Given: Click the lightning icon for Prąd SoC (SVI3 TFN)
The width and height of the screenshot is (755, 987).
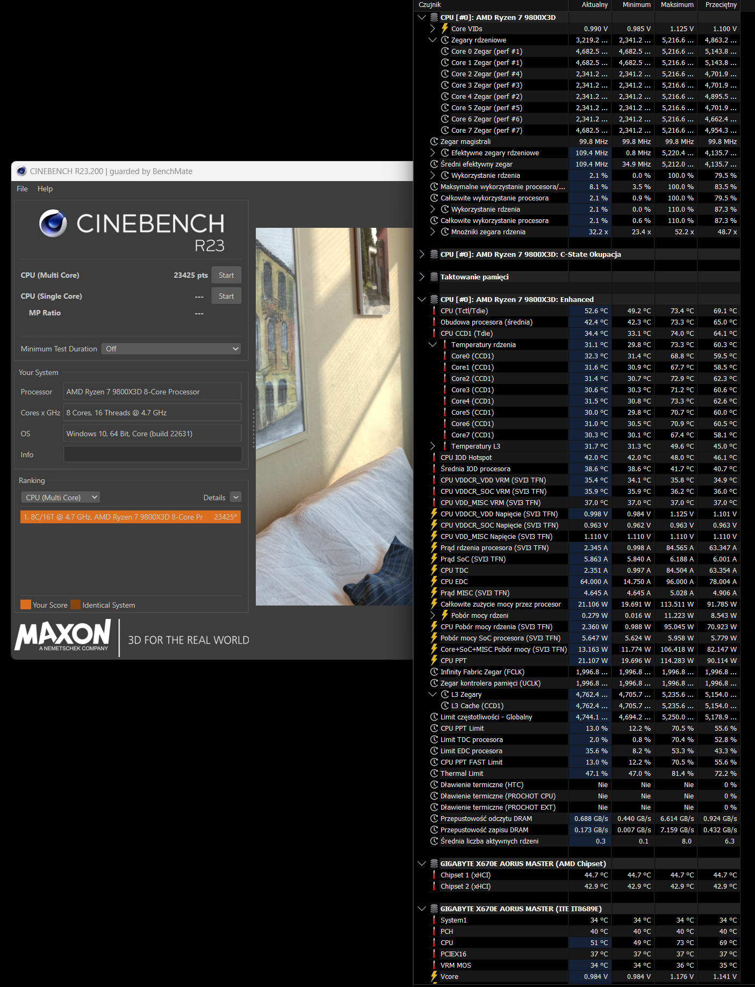Looking at the screenshot, I should [x=434, y=559].
